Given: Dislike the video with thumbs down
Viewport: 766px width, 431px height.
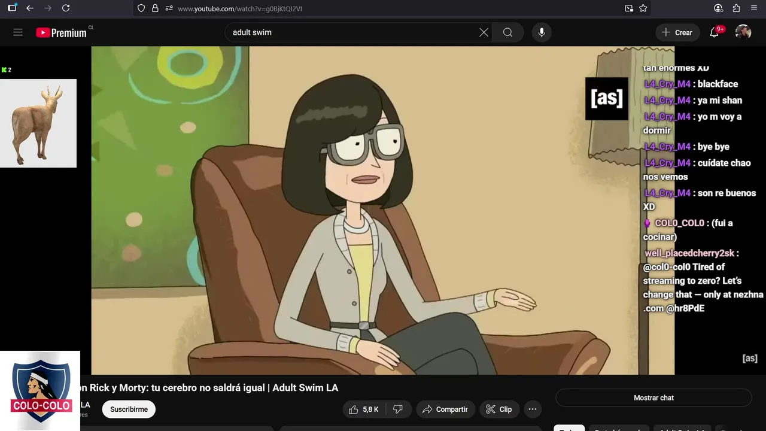Looking at the screenshot, I should 397,409.
